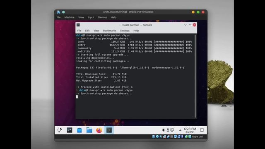Launch the Discover software store icon
The image size is (265, 149).
(79, 130)
